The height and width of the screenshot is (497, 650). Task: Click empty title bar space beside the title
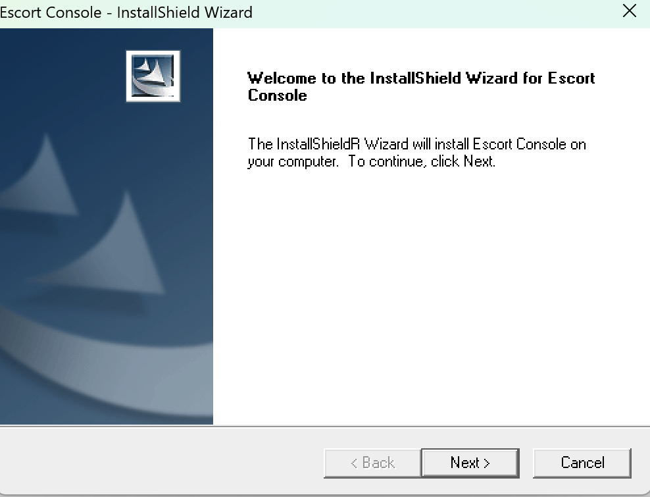(x=436, y=13)
